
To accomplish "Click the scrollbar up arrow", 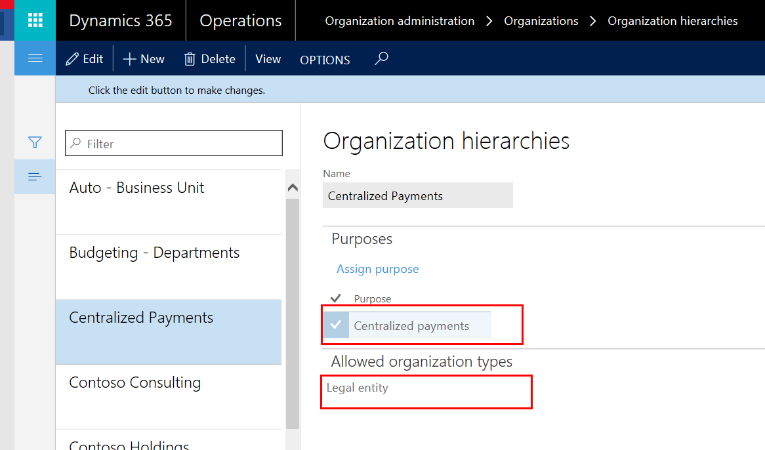I will tap(292, 186).
